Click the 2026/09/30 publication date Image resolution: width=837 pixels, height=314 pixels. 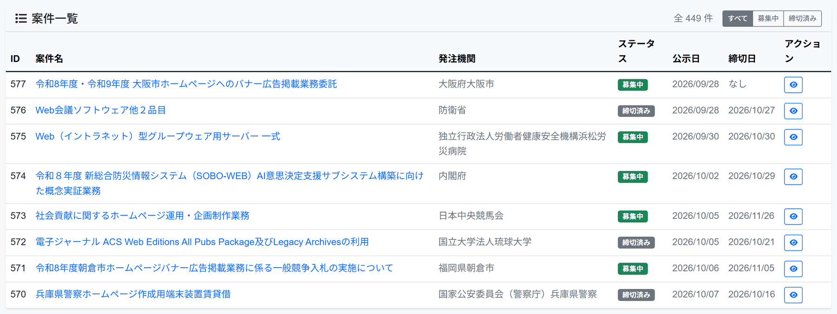(x=696, y=136)
